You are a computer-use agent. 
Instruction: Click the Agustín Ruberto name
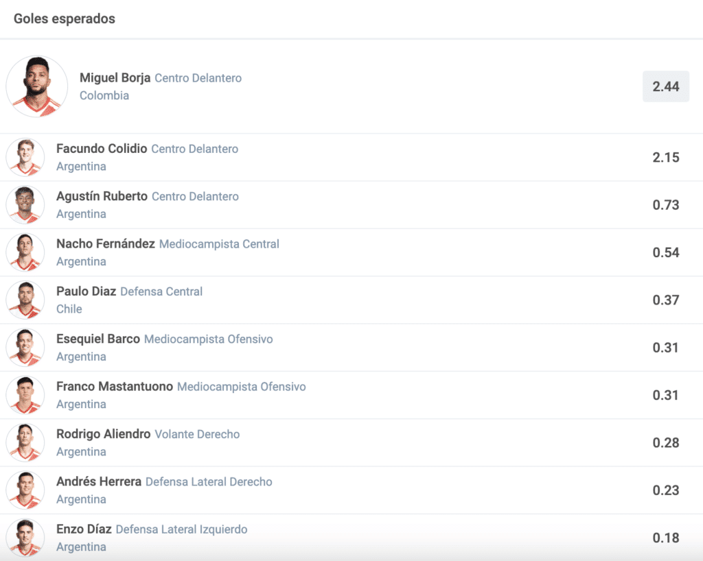[x=102, y=196]
